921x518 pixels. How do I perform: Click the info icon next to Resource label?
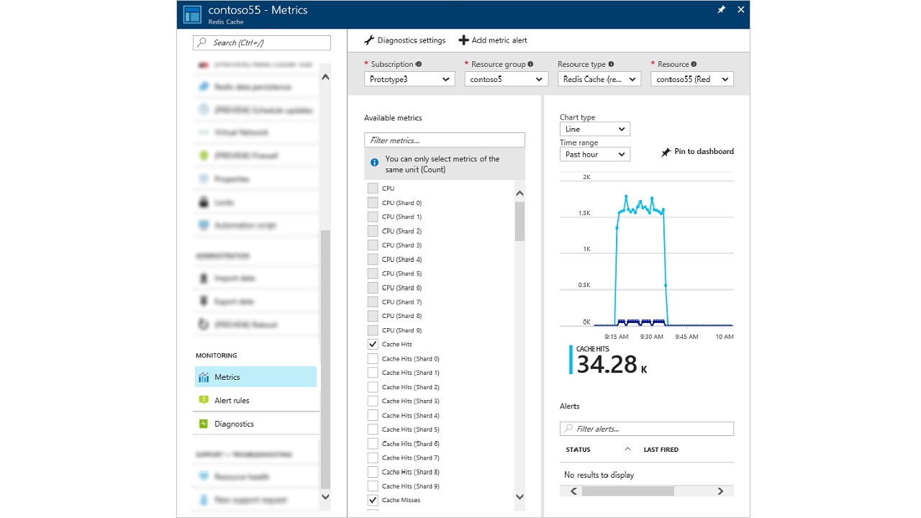694,64
